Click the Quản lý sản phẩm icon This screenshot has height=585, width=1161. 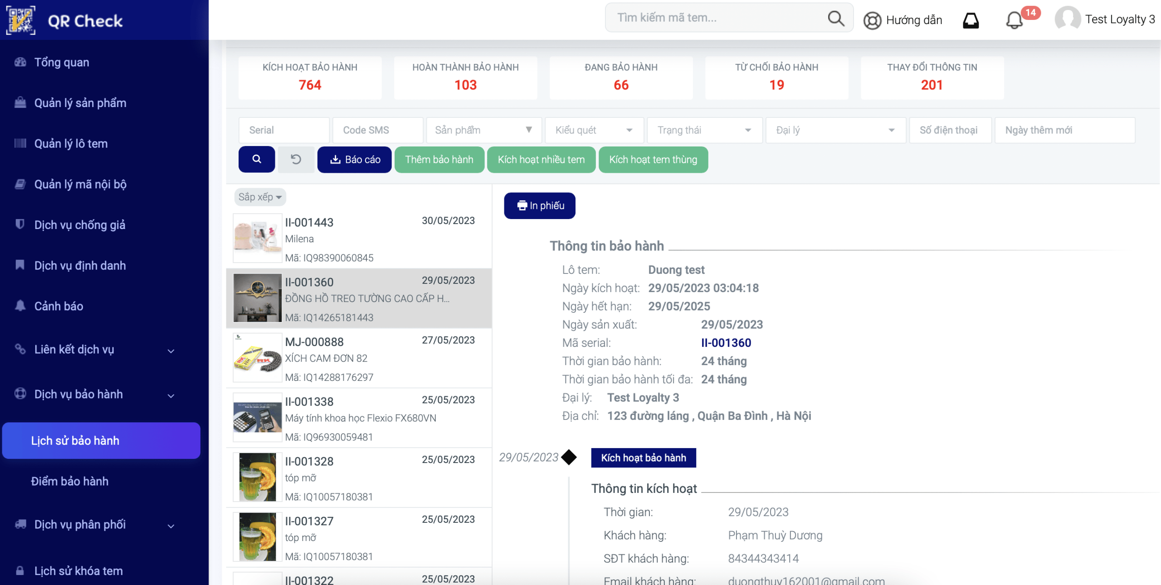[20, 102]
